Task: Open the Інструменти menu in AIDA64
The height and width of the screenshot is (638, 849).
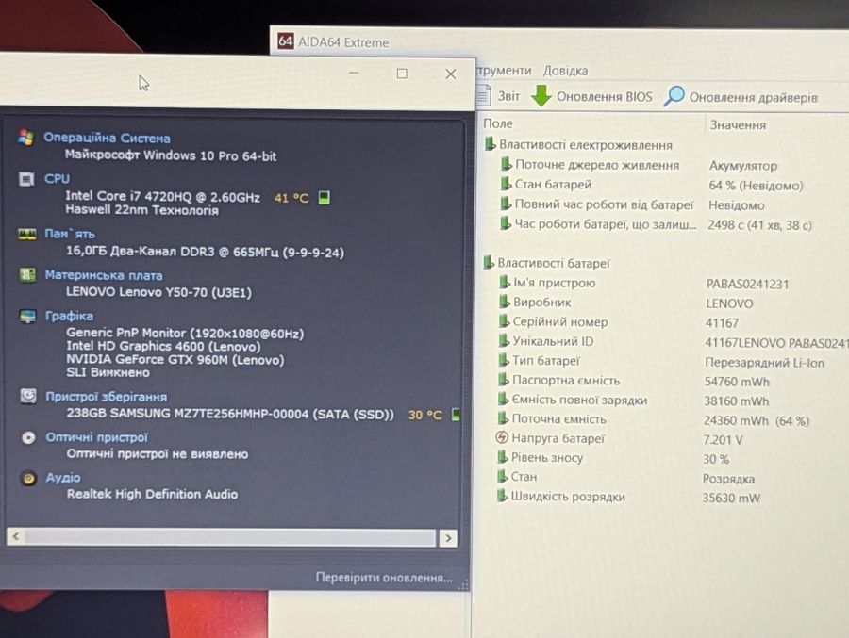Action: click(504, 71)
